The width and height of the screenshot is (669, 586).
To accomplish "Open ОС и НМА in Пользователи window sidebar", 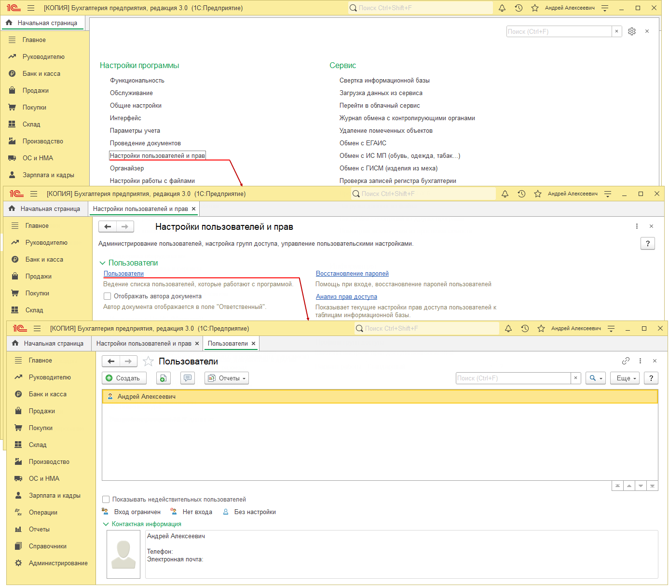I will (x=44, y=479).
